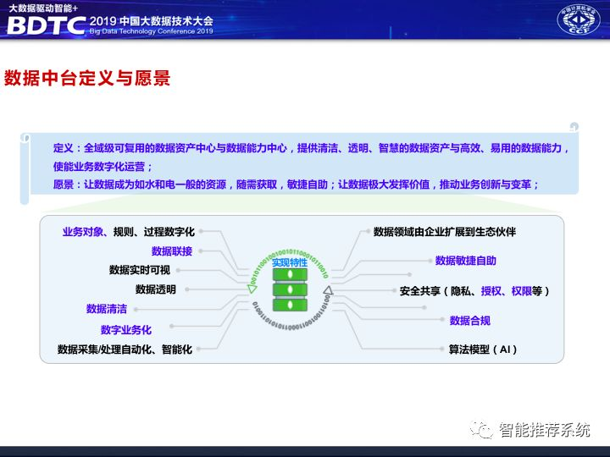Click the green database server stack icon

[x=290, y=289]
